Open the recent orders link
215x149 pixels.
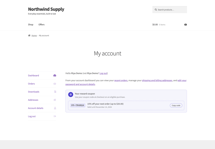121,81
